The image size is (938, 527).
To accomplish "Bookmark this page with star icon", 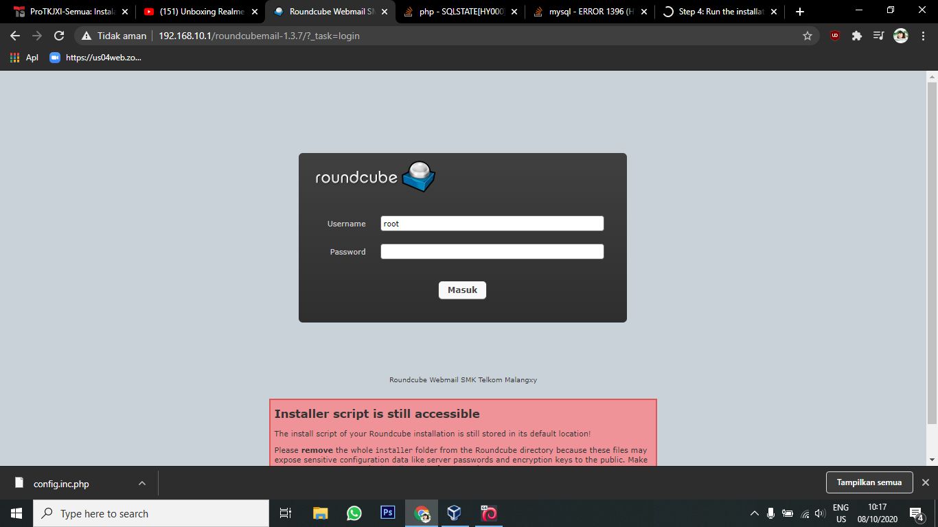I will tap(808, 36).
